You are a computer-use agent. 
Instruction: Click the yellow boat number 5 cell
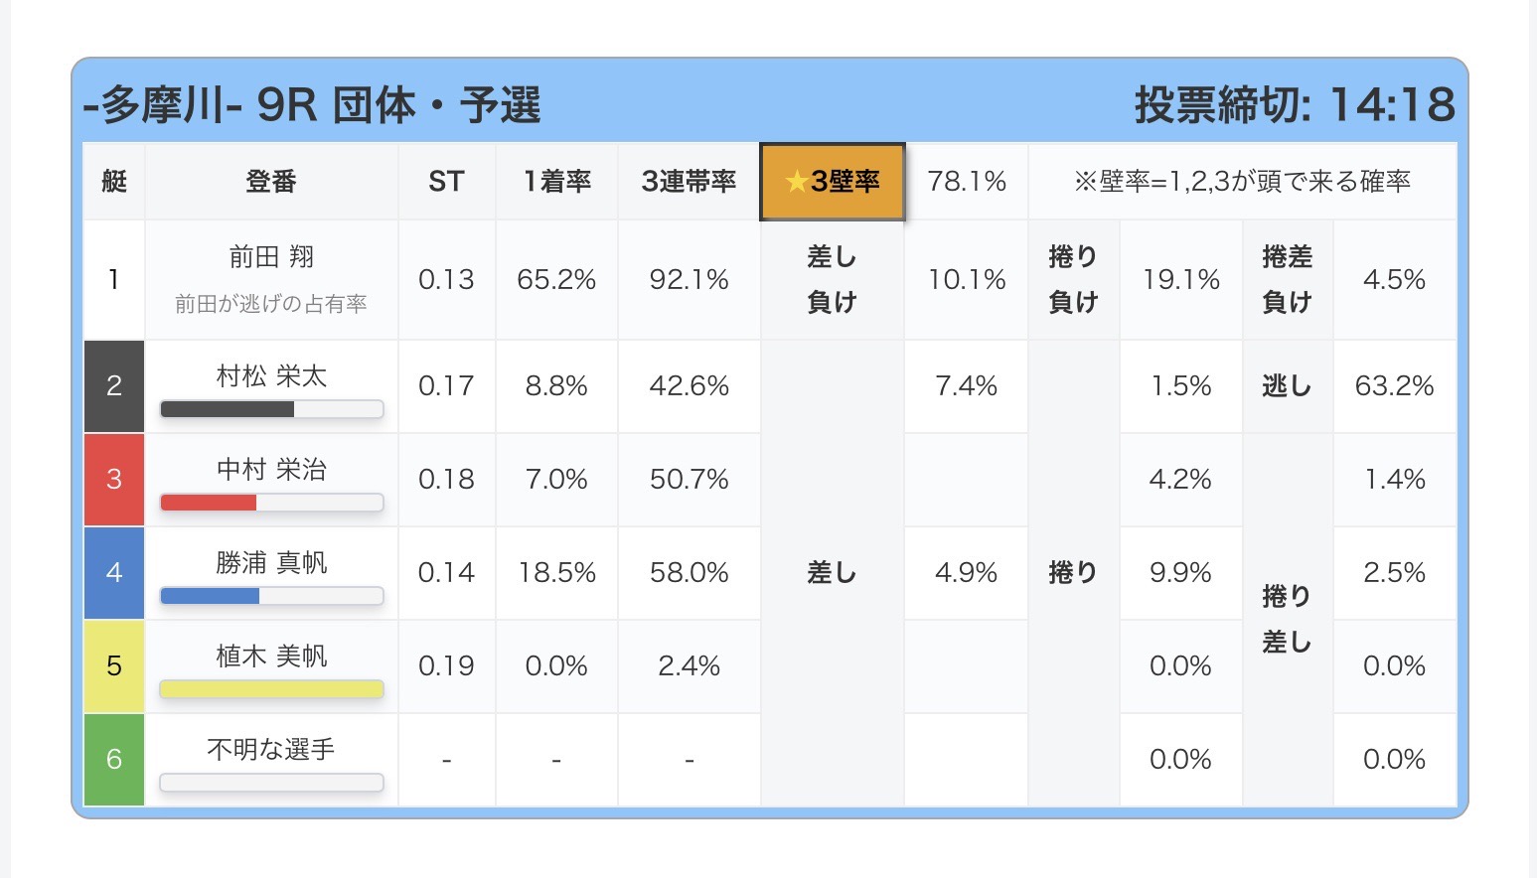click(x=114, y=666)
